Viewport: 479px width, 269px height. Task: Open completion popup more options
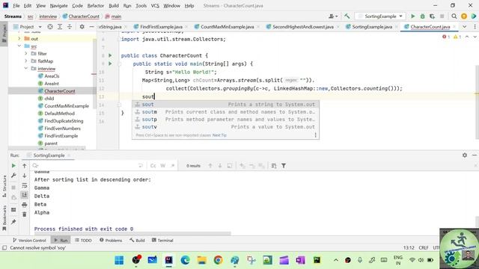(x=316, y=135)
